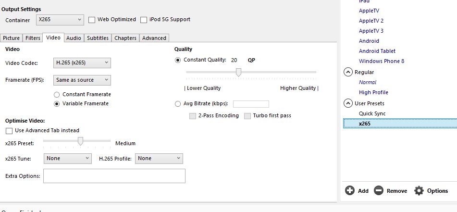Check Use Advanced Tab instead
The height and width of the screenshot is (212, 457).
click(x=9, y=131)
